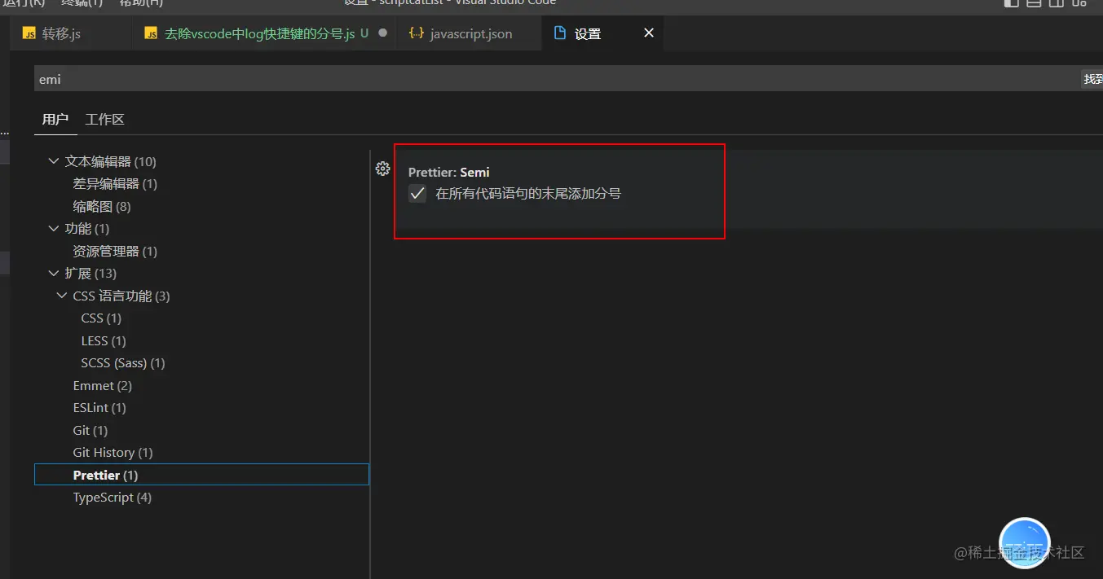
Task: Click the Toggle Panel layout icon
Action: (1033, 3)
